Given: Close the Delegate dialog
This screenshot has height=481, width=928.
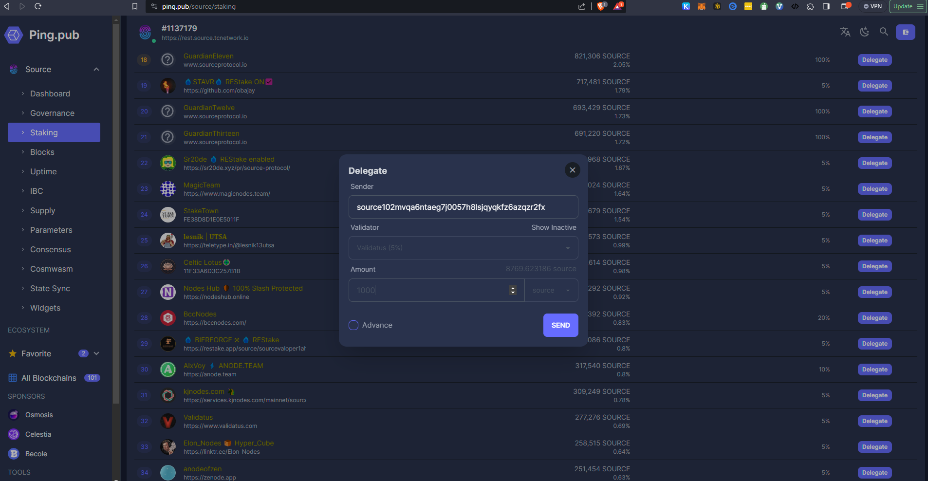Looking at the screenshot, I should coord(572,170).
